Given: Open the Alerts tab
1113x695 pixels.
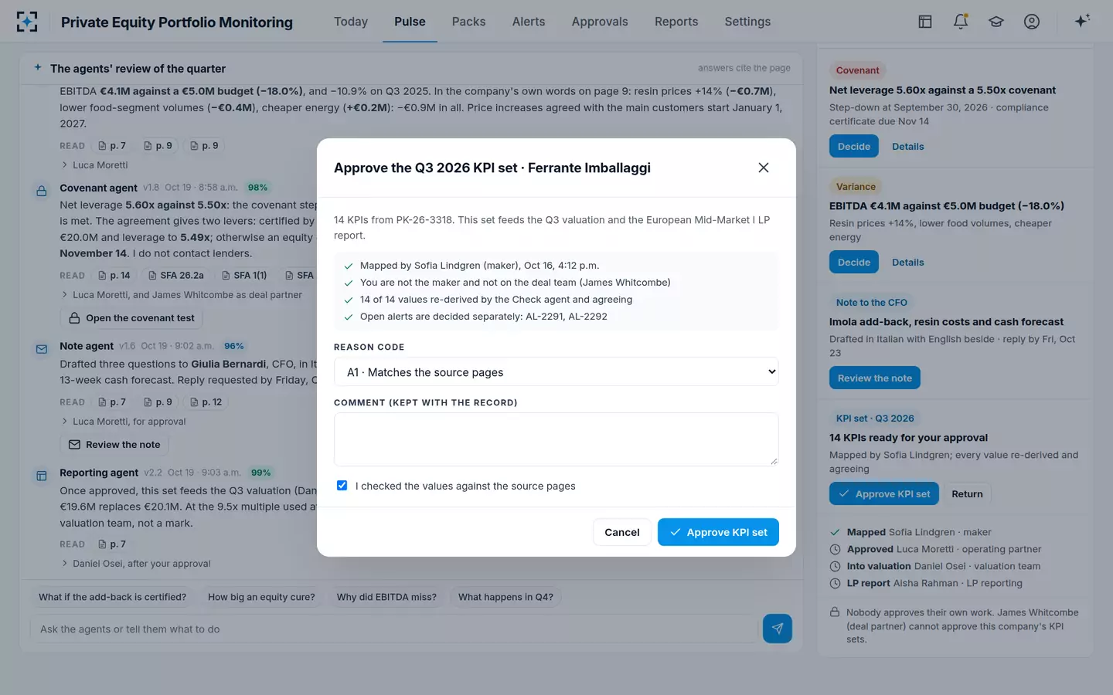Looking at the screenshot, I should tap(529, 22).
